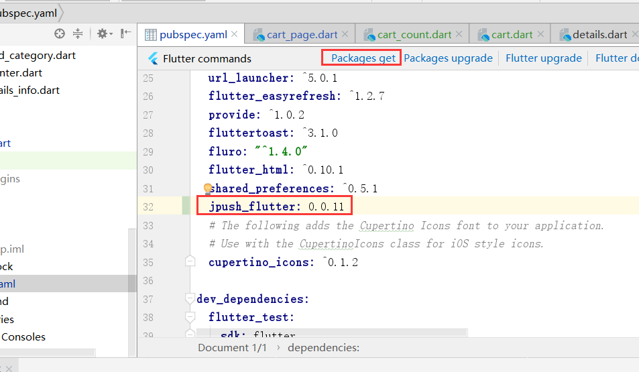Click the dependencies: breadcrumb
This screenshot has height=372, width=639.
click(x=324, y=348)
